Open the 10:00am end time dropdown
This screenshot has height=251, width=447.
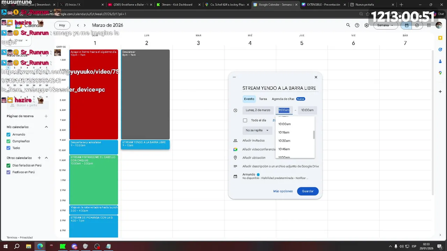[307, 110]
